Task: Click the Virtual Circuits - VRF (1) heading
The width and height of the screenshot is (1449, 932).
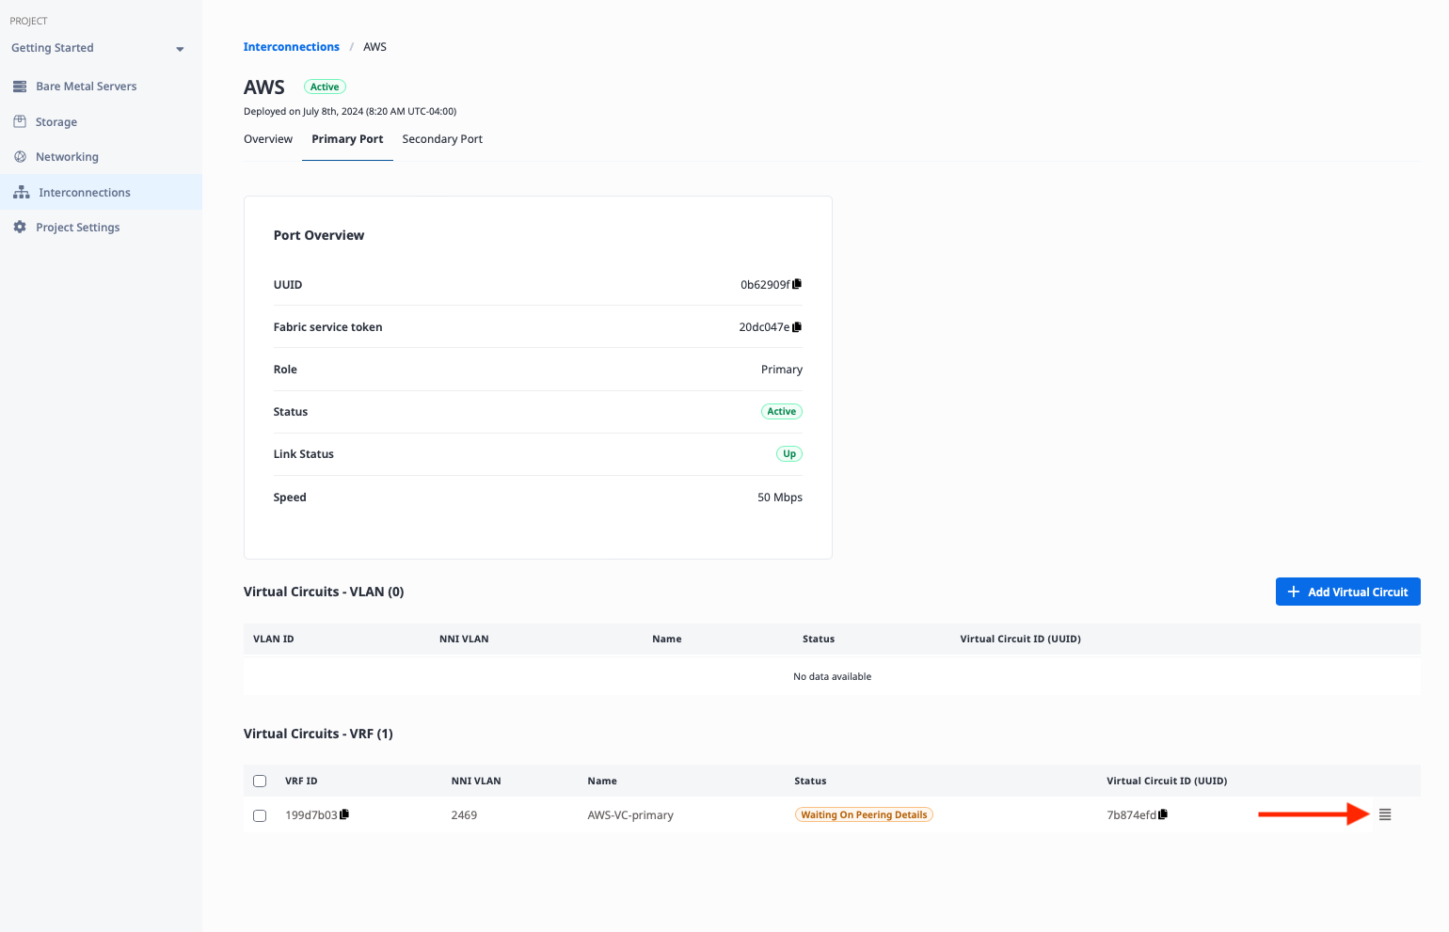Action: click(318, 734)
